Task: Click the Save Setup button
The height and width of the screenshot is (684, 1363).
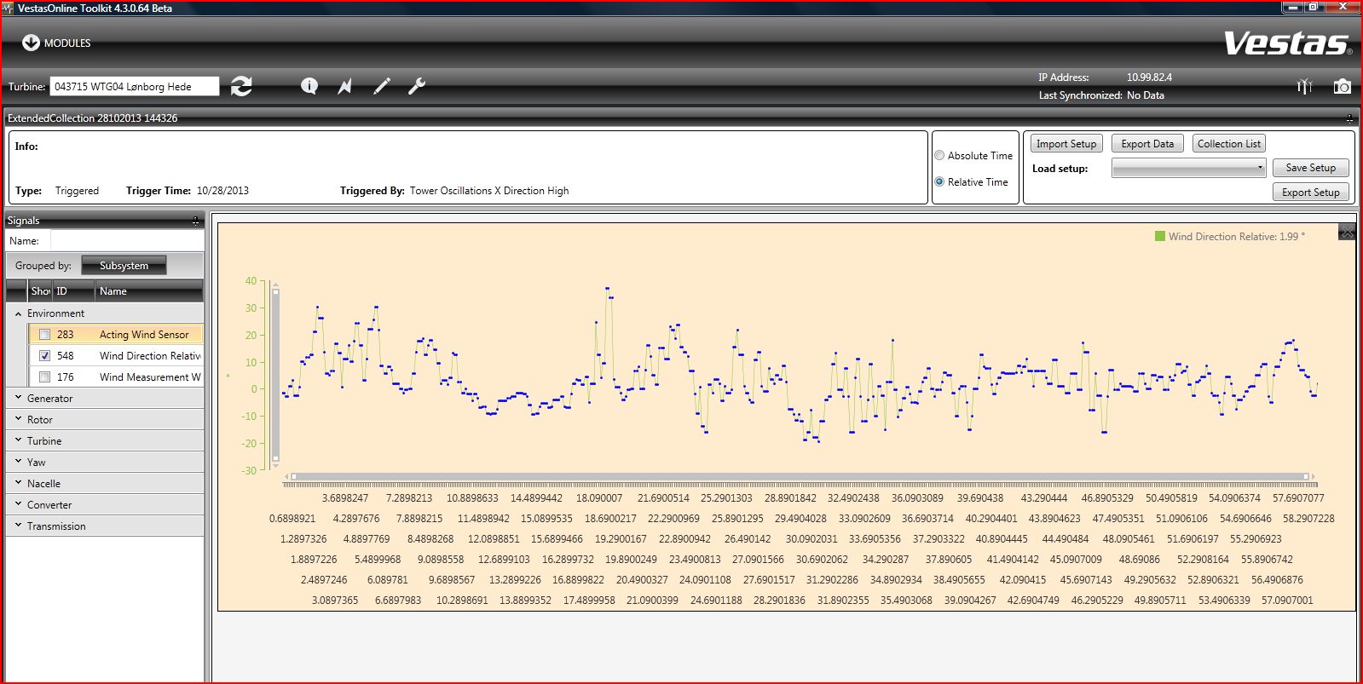Action: coord(1311,168)
